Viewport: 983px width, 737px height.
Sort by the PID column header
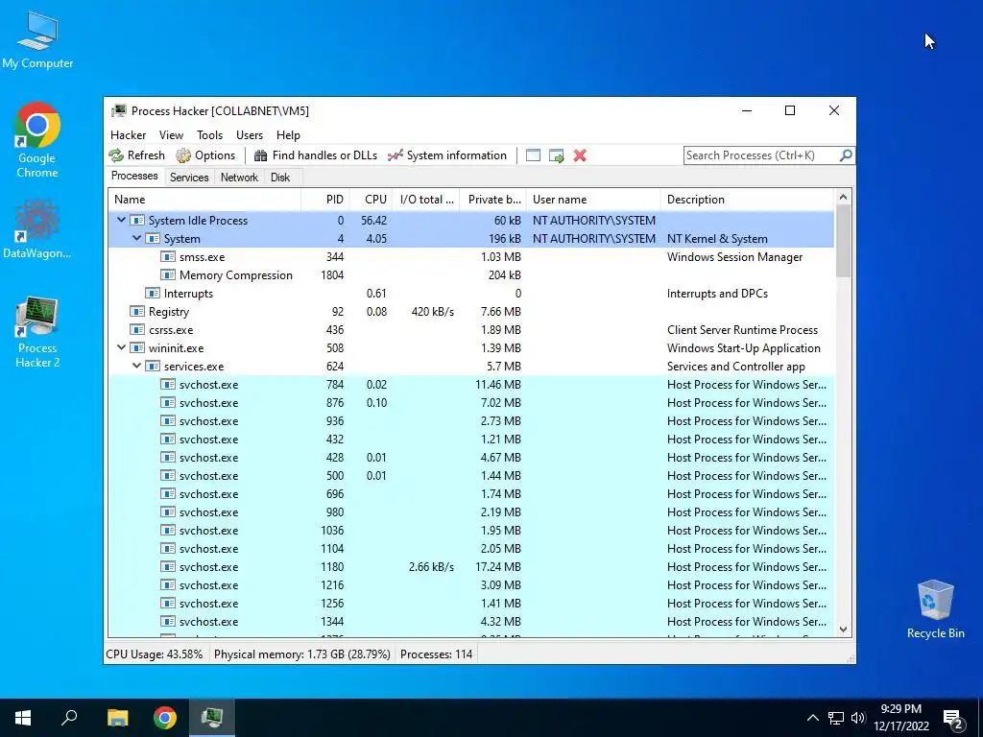[x=325, y=200]
